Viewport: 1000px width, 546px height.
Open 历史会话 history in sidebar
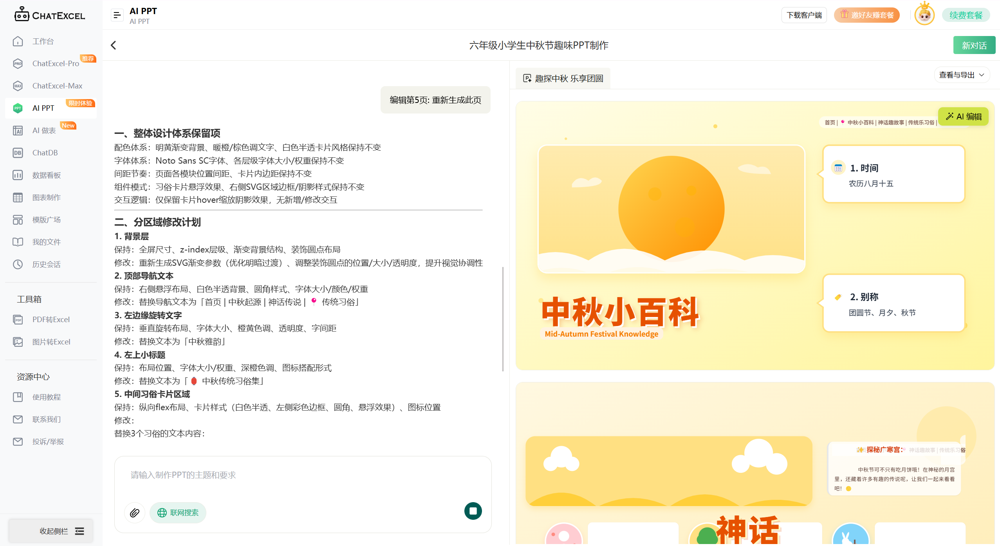pyautogui.click(x=46, y=264)
